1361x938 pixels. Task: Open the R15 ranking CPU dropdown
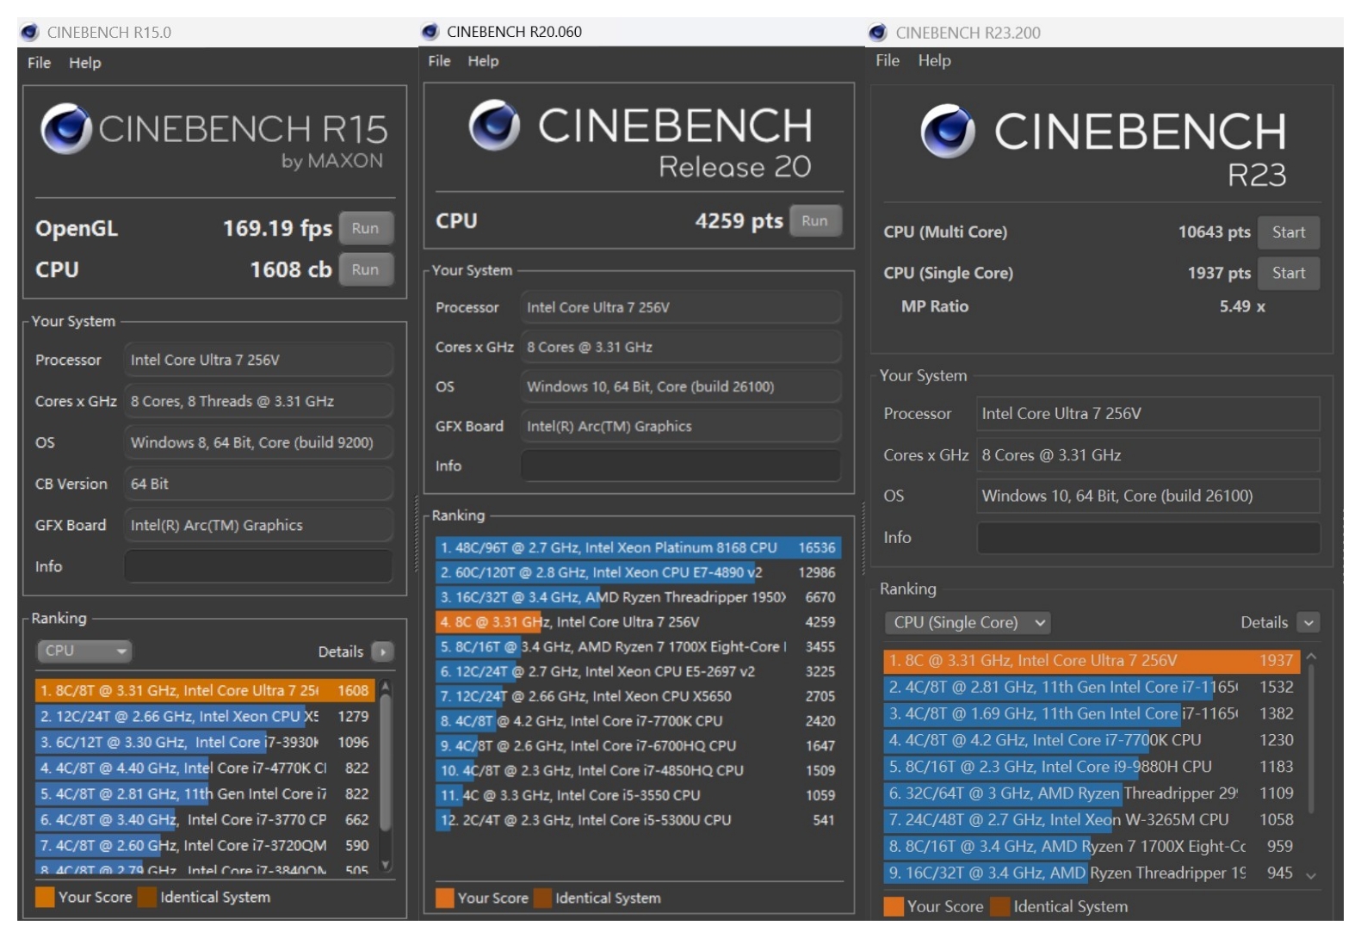pos(84,651)
